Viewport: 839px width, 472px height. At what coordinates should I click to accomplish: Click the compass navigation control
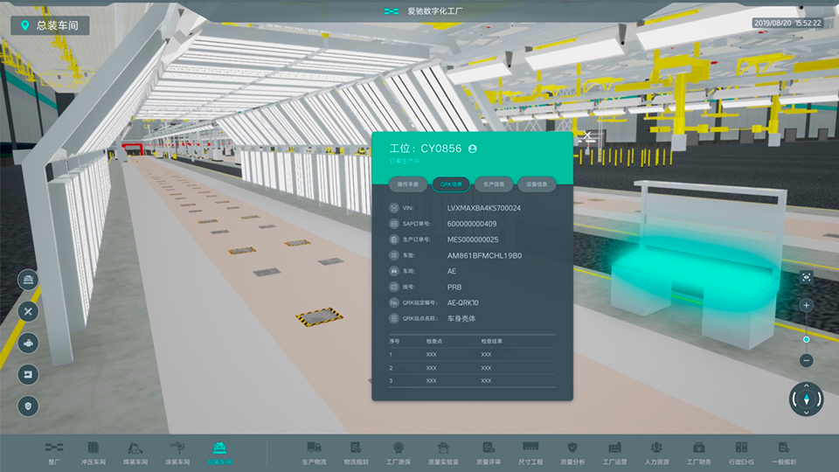click(806, 399)
